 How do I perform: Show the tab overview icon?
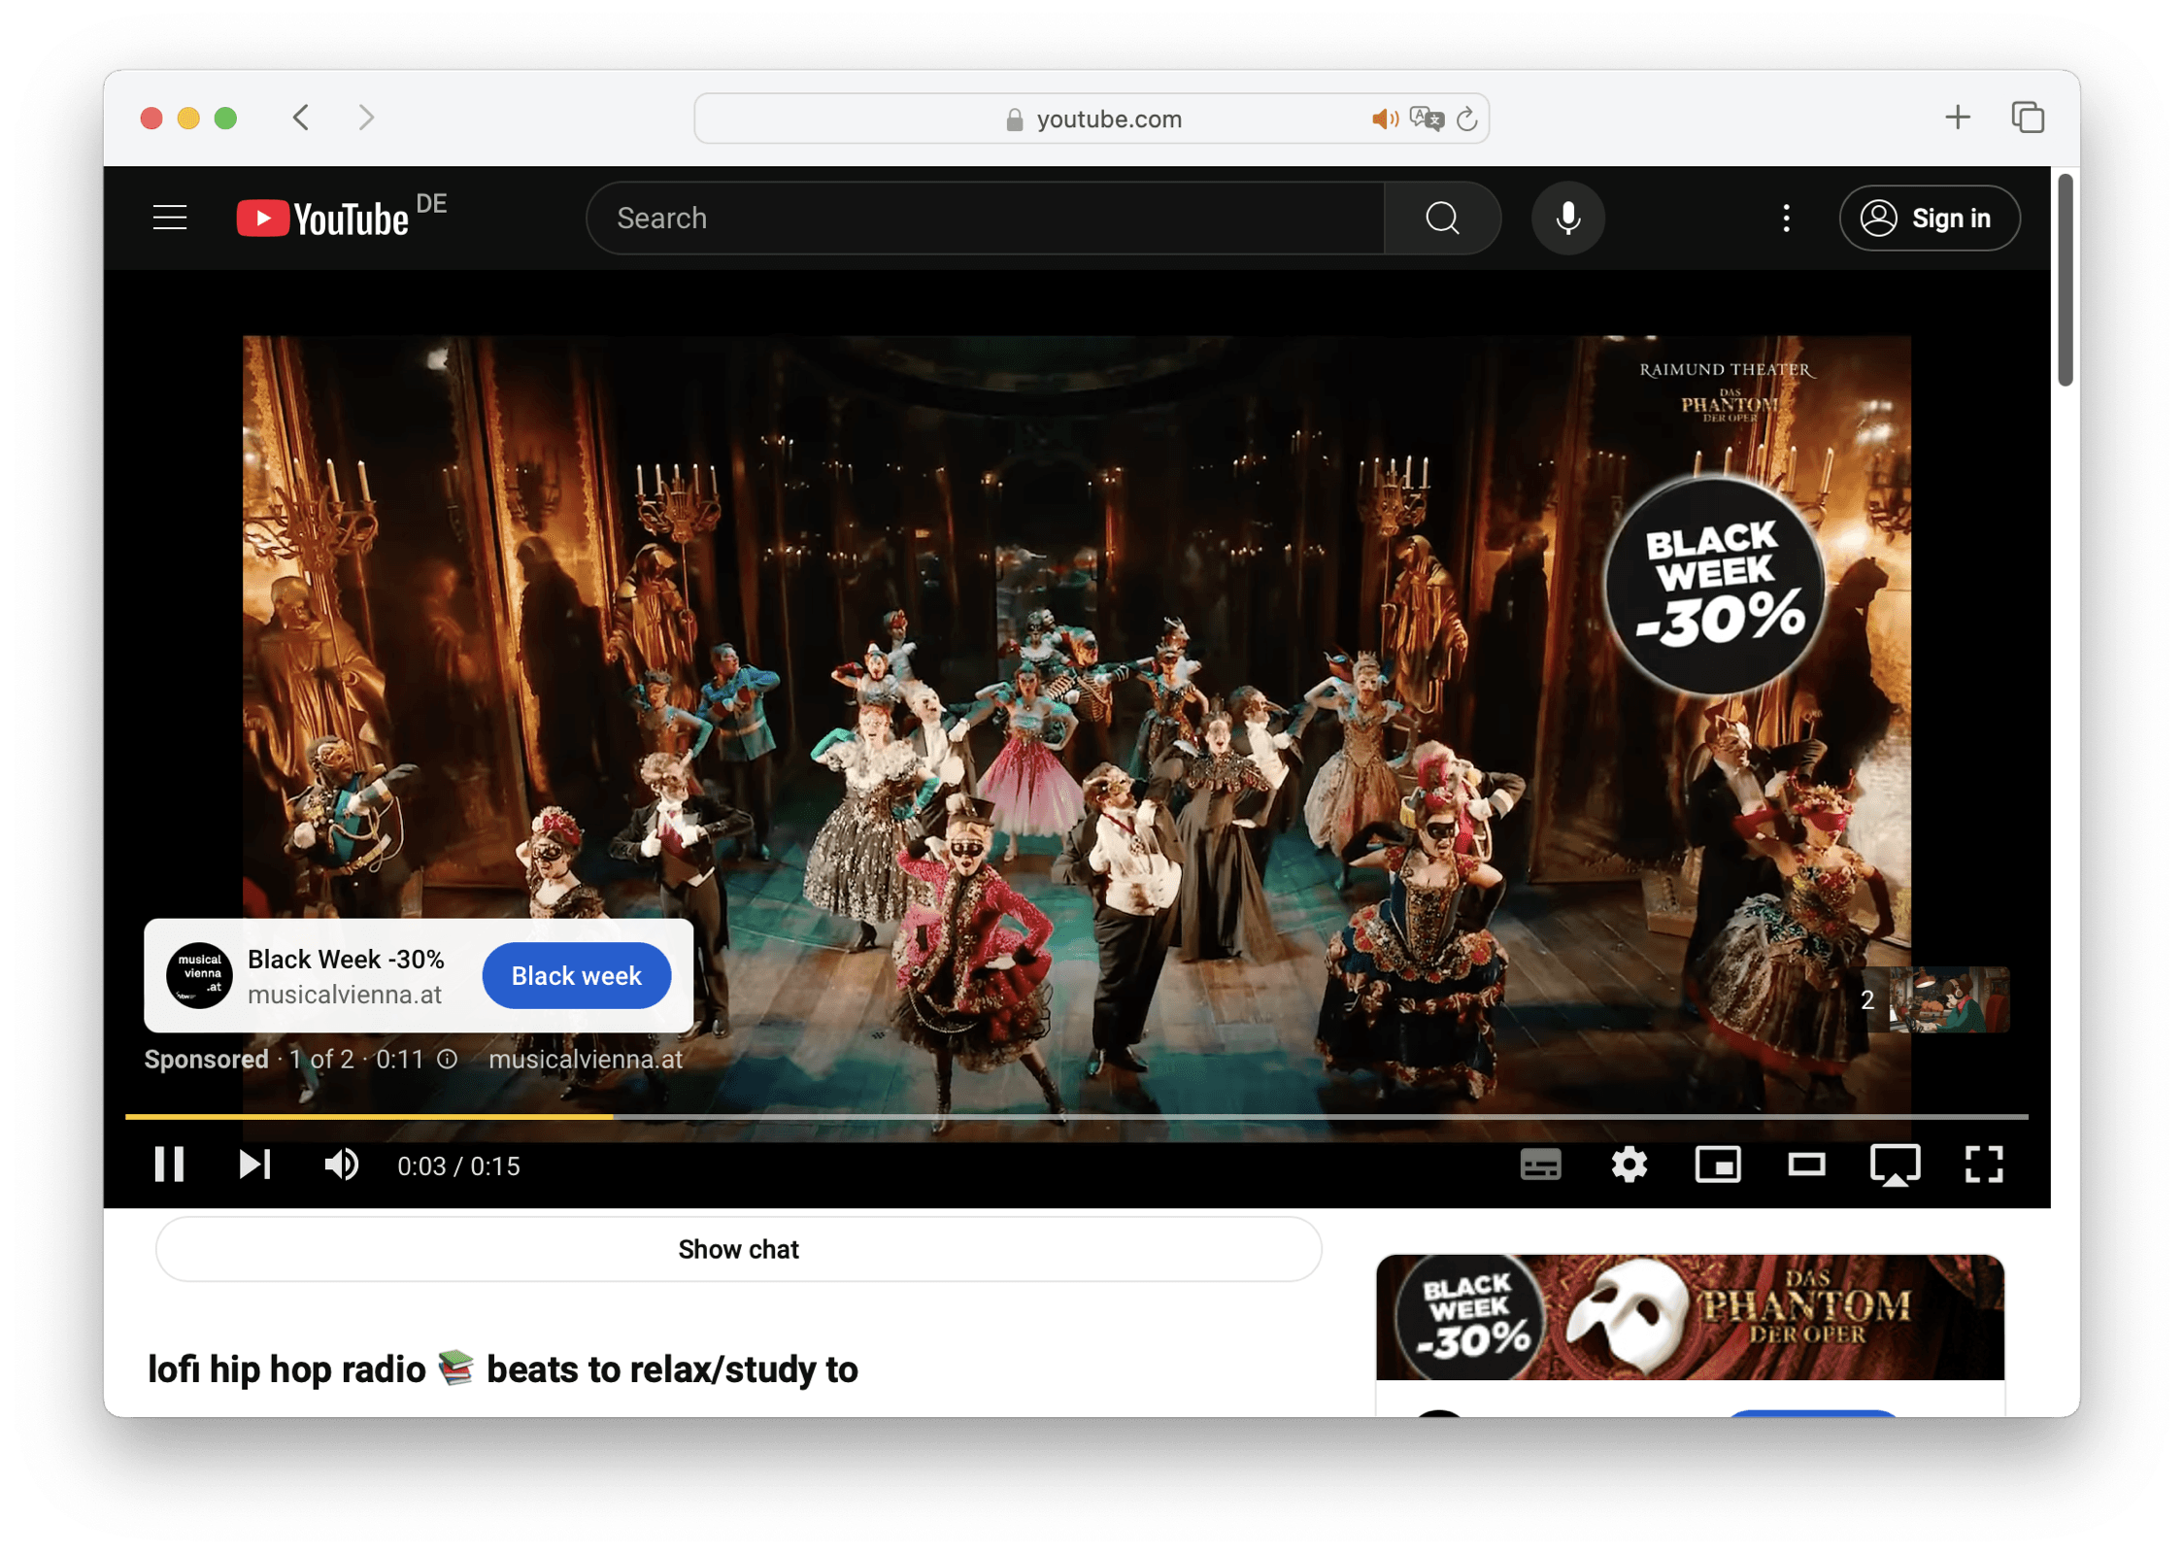coord(2027,118)
